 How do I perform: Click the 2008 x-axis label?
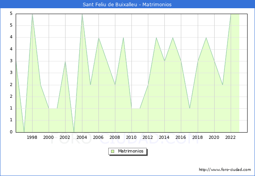point(115,137)
